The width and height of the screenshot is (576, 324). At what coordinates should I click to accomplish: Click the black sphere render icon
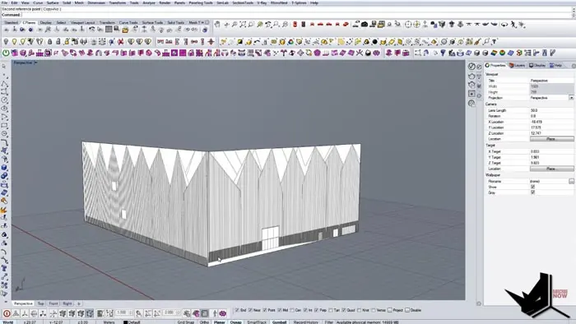click(x=374, y=42)
